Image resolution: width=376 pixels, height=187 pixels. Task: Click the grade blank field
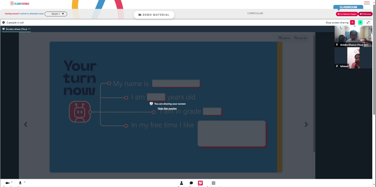(212, 111)
